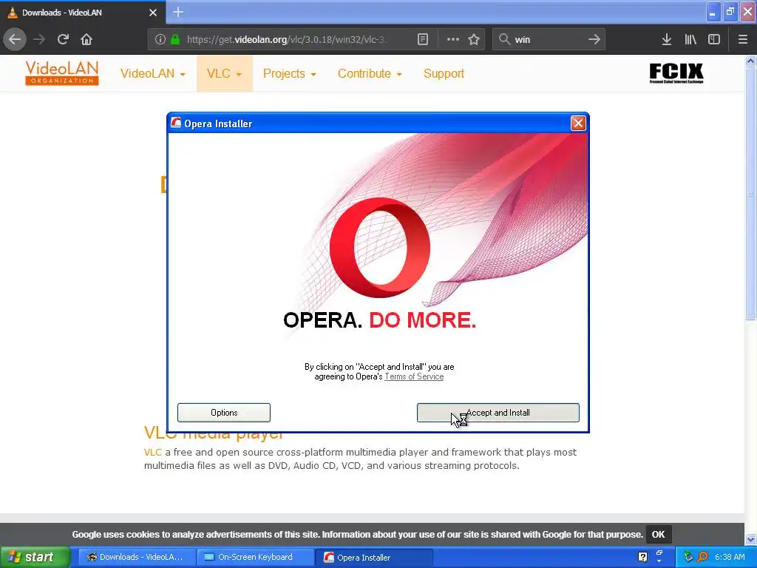The height and width of the screenshot is (568, 757).
Task: Close the Opera Installer dialog
Action: 578,124
